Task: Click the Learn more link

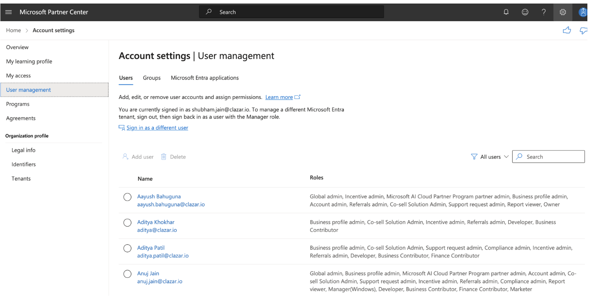Action: [x=279, y=97]
